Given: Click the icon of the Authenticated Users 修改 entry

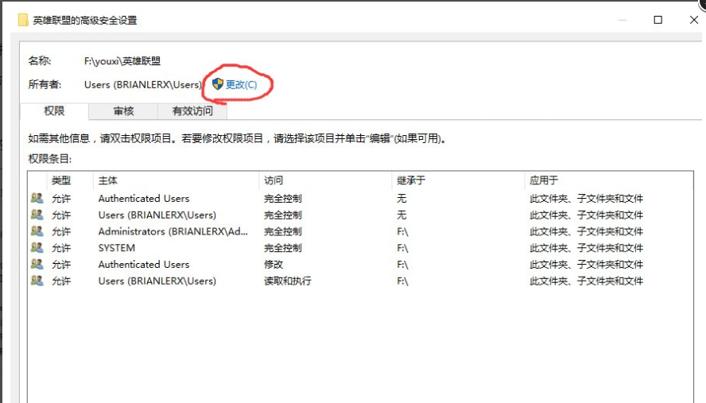Looking at the screenshot, I should (x=37, y=264).
